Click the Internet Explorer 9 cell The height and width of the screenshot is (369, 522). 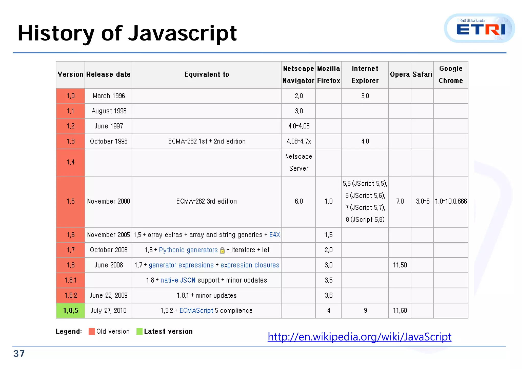pos(365,311)
